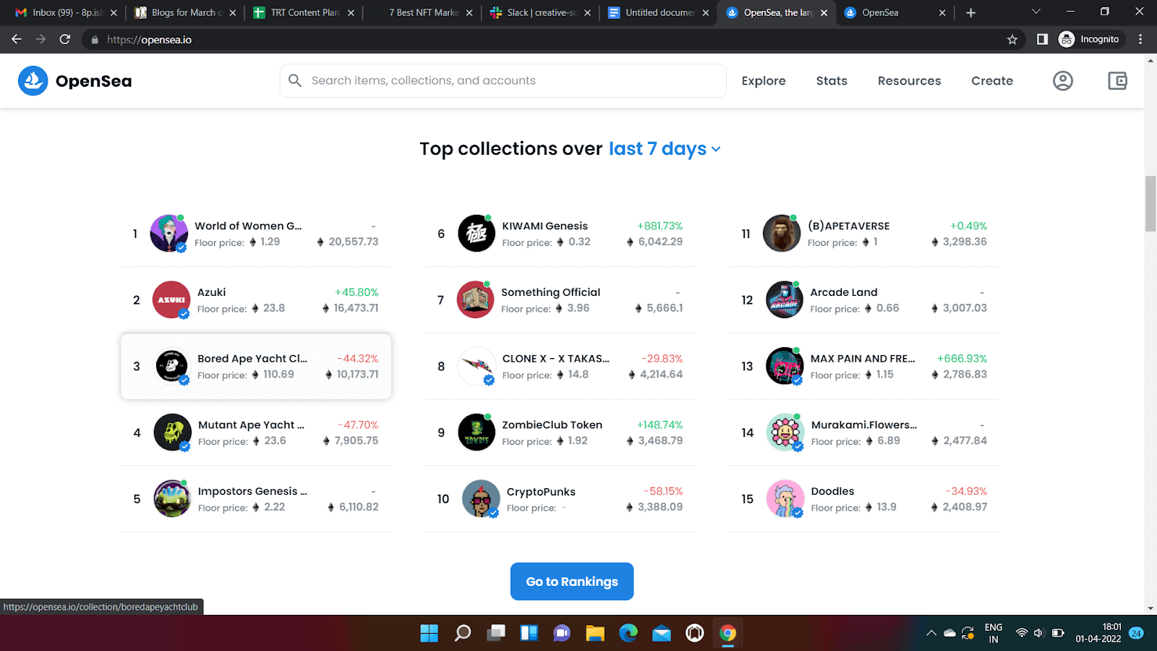This screenshot has width=1157, height=651.
Task: Open Doodles avatar image
Action: click(785, 498)
